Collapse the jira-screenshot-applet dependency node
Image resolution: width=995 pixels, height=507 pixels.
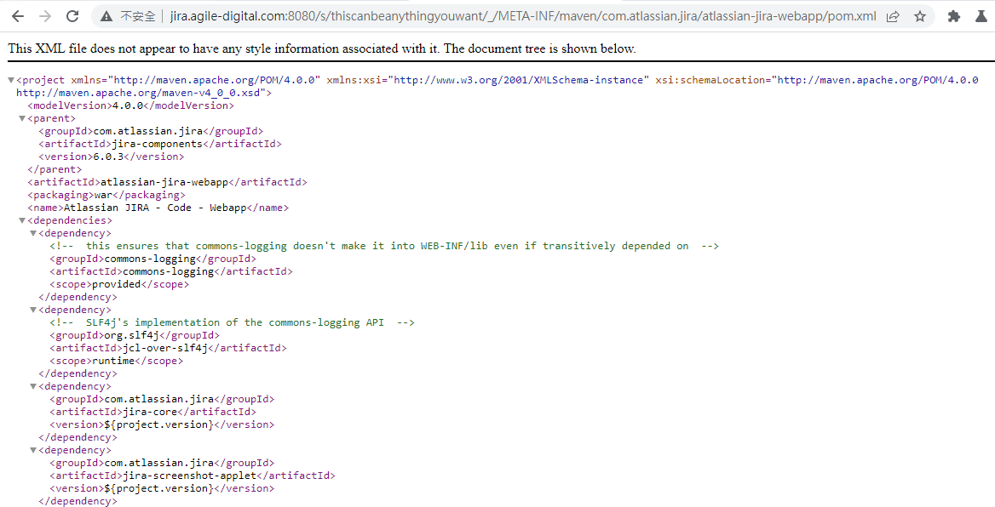pyautogui.click(x=33, y=451)
